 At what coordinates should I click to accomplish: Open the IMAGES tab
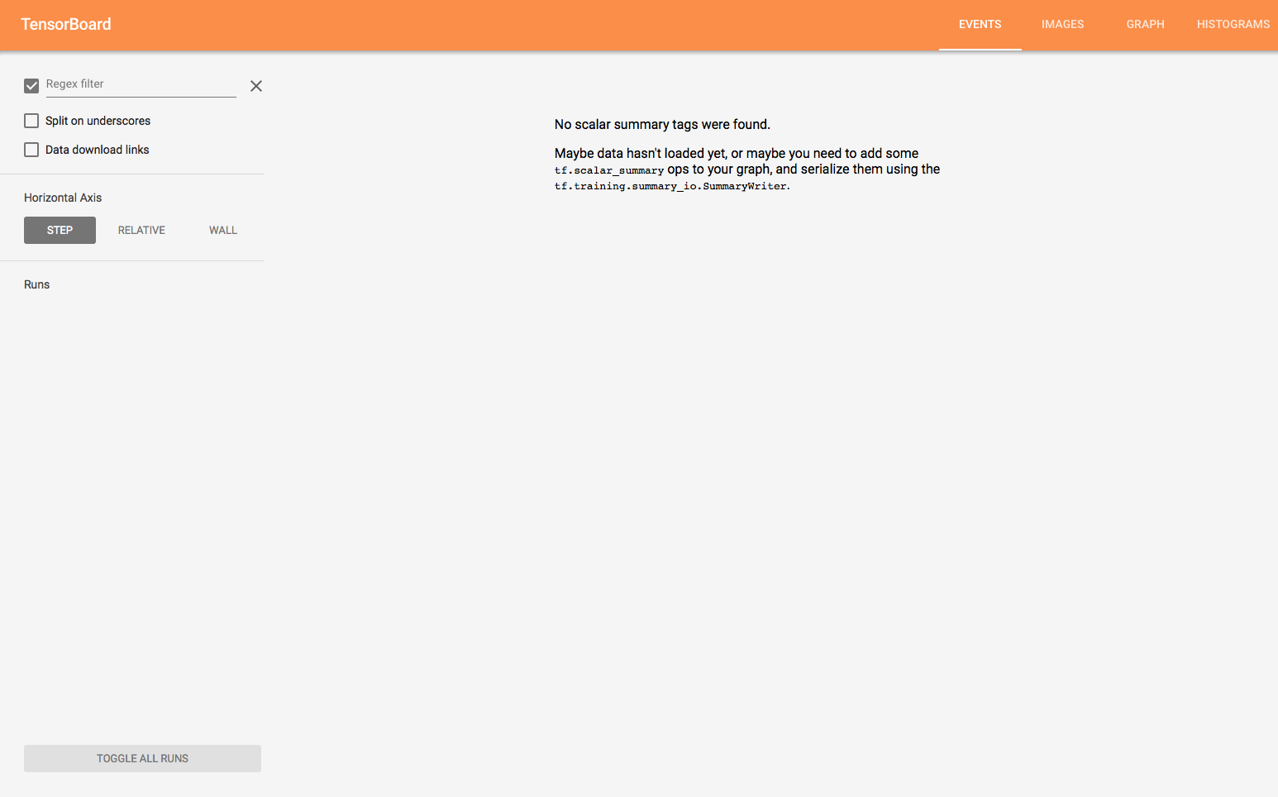point(1062,25)
